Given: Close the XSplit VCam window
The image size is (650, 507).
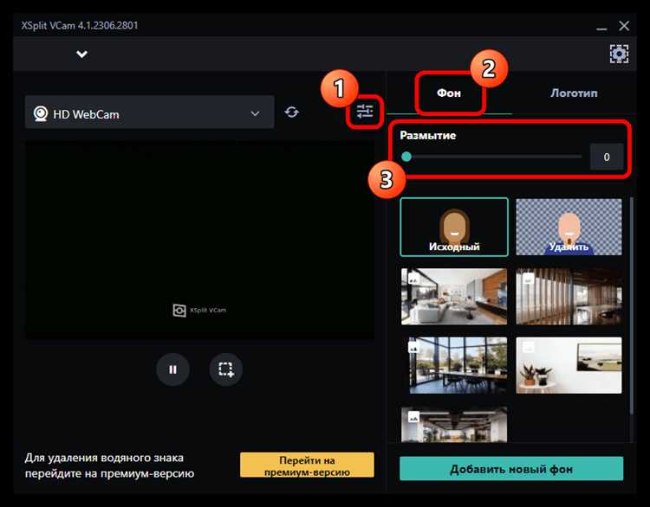Looking at the screenshot, I should pyautogui.click(x=624, y=26).
